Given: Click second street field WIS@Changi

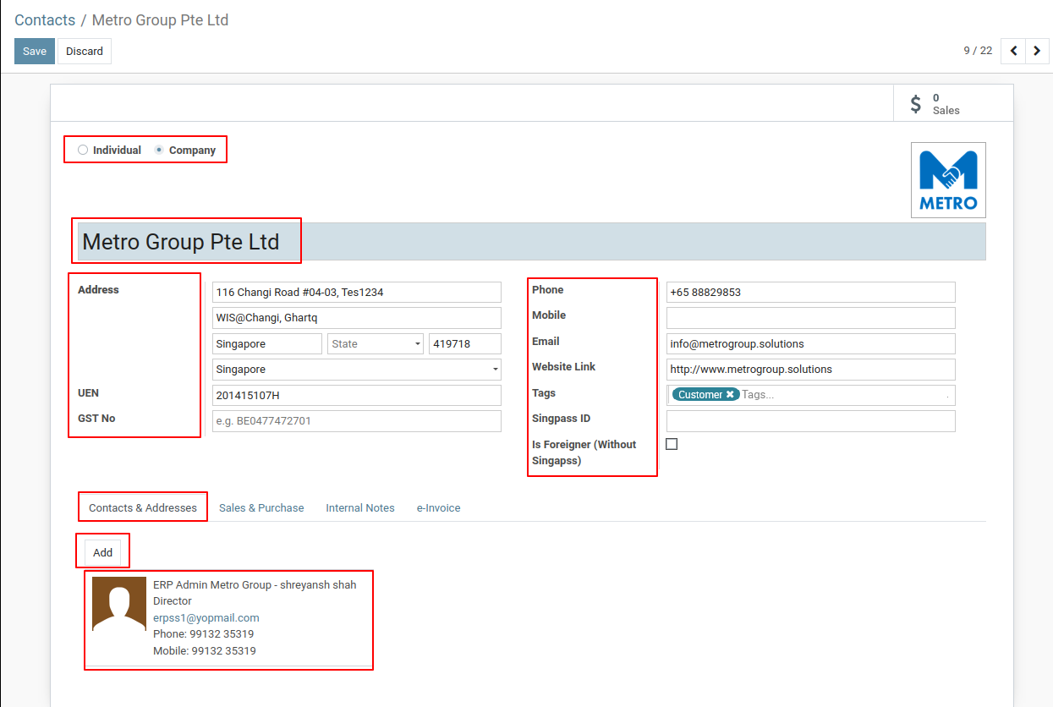Looking at the screenshot, I should [x=357, y=318].
